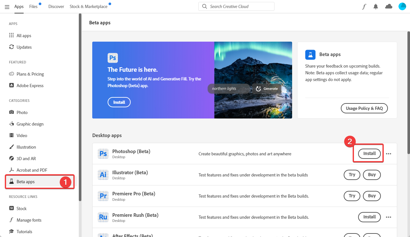
Task: Install Photoshop (Beta) from list
Action: 369,154
